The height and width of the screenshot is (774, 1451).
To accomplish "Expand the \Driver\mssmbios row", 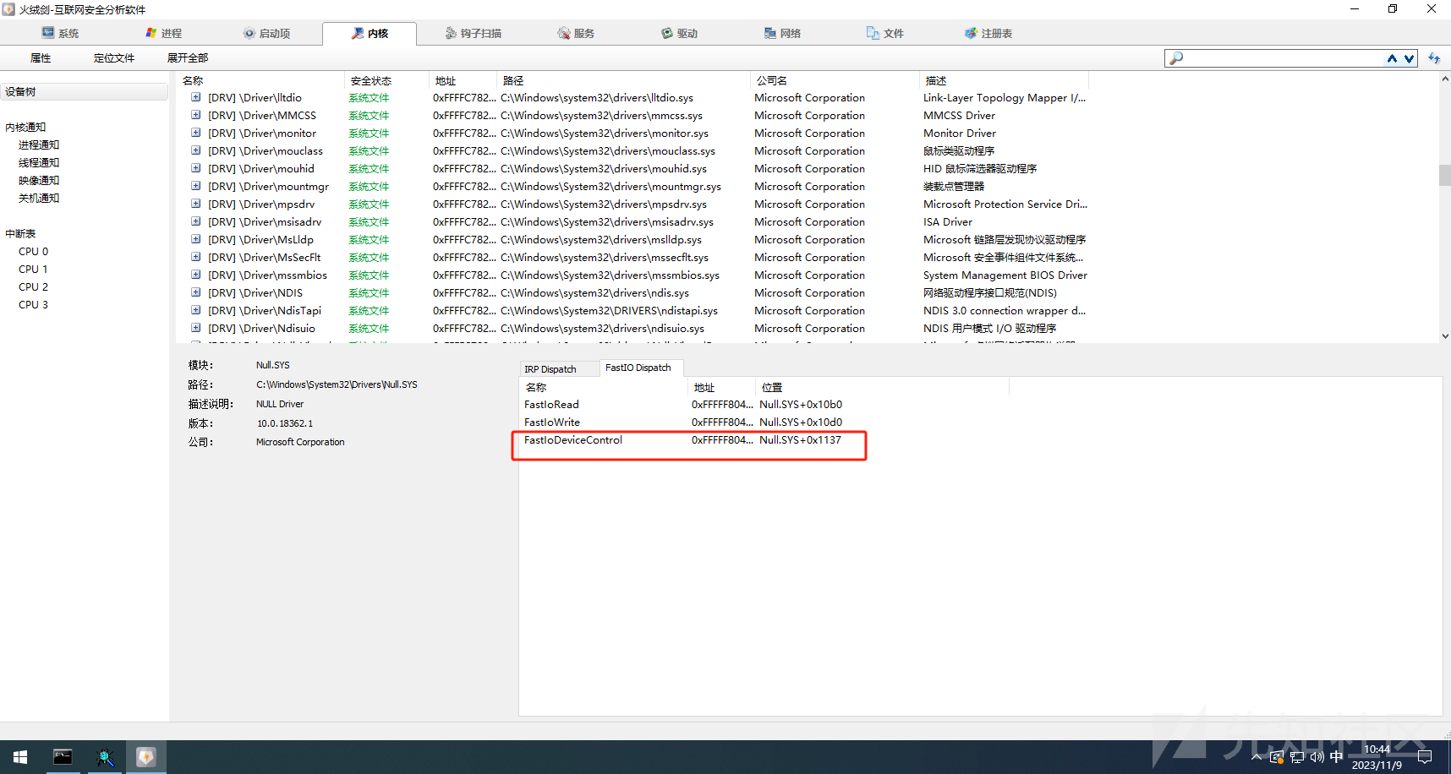I will (x=195, y=275).
